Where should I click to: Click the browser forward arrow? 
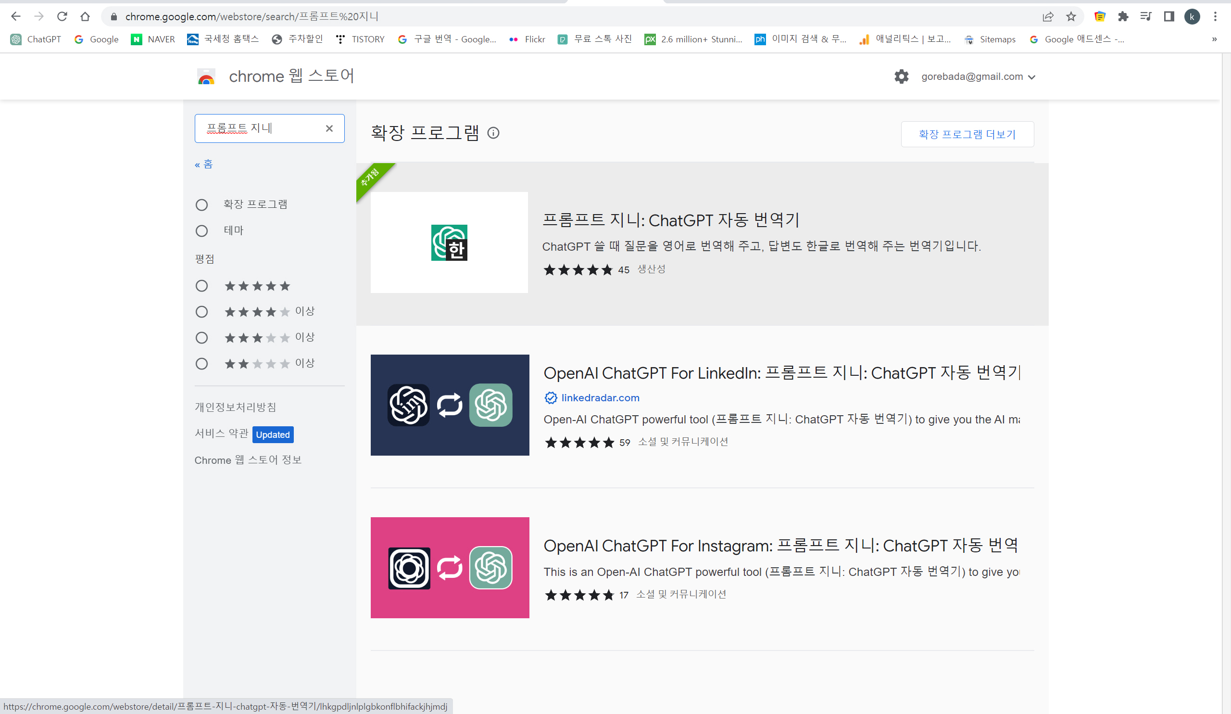tap(39, 17)
